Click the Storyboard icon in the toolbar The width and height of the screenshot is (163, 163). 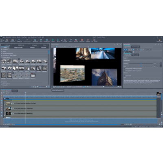[82, 40]
